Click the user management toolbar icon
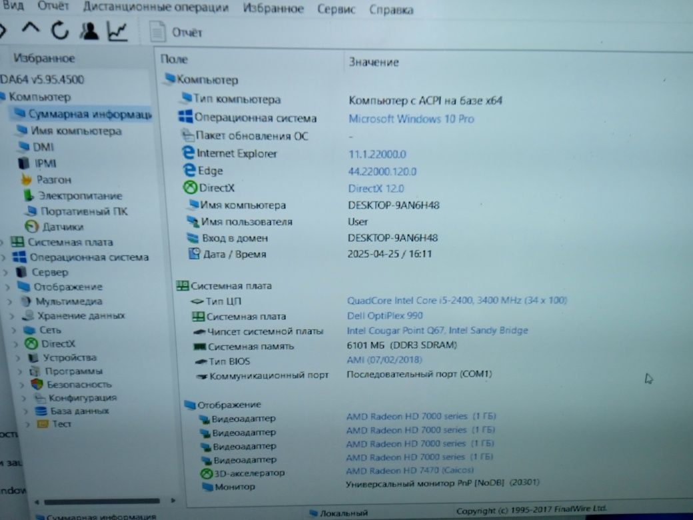Image resolution: width=693 pixels, height=520 pixels. (x=89, y=31)
